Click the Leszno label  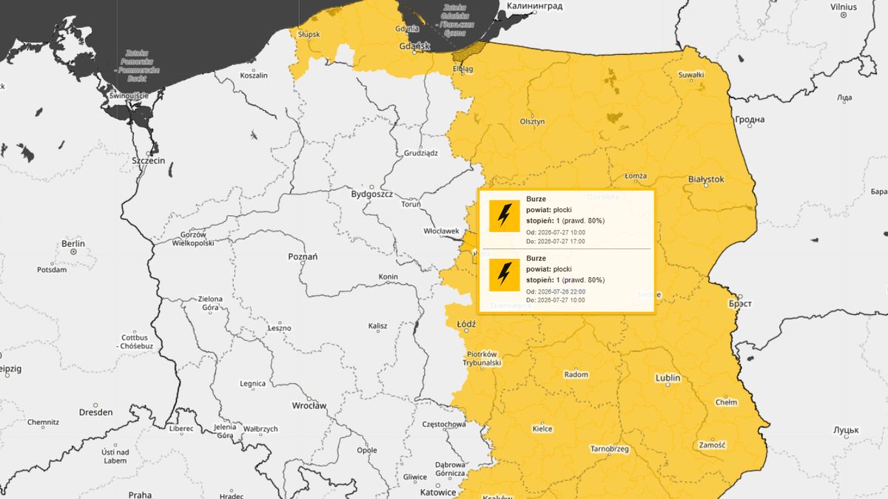[279, 327]
